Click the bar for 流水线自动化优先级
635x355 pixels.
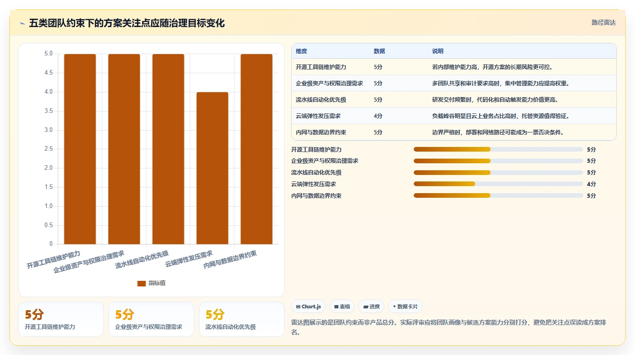pos(168,149)
